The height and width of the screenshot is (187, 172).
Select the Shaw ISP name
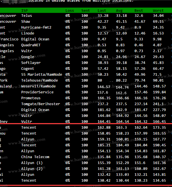tap(25, 22)
